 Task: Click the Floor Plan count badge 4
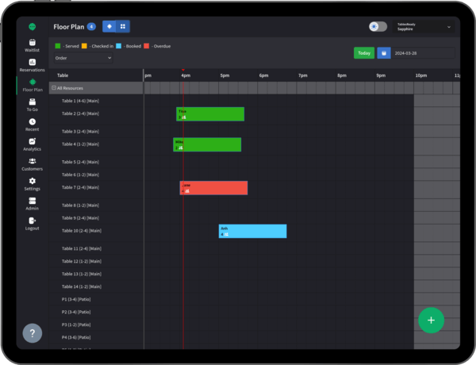click(91, 27)
